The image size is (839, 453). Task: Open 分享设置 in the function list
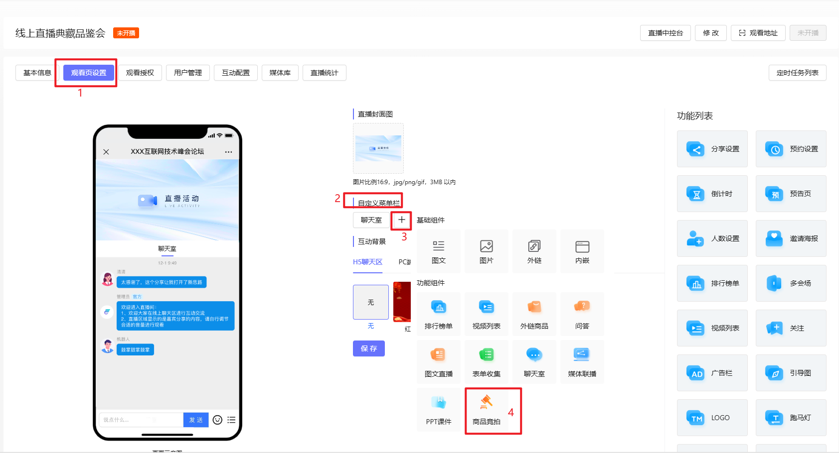pyautogui.click(x=712, y=149)
